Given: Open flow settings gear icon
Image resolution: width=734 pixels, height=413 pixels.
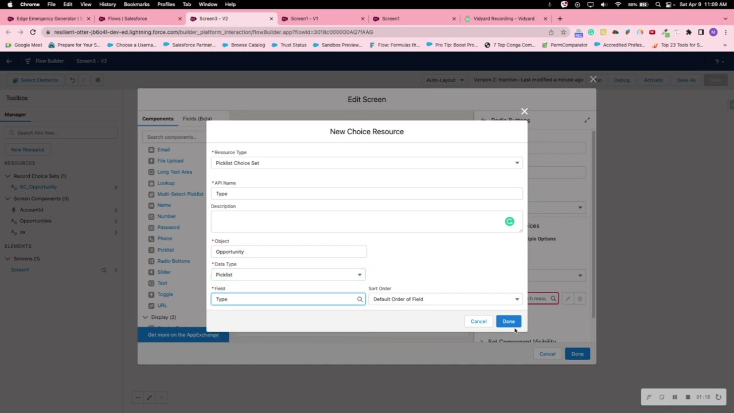Looking at the screenshot, I should (x=97, y=80).
